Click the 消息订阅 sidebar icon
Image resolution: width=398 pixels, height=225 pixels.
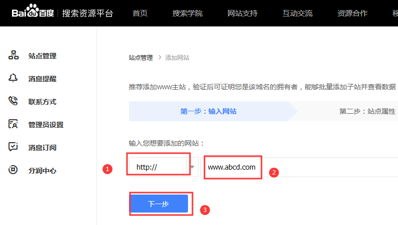(13, 147)
